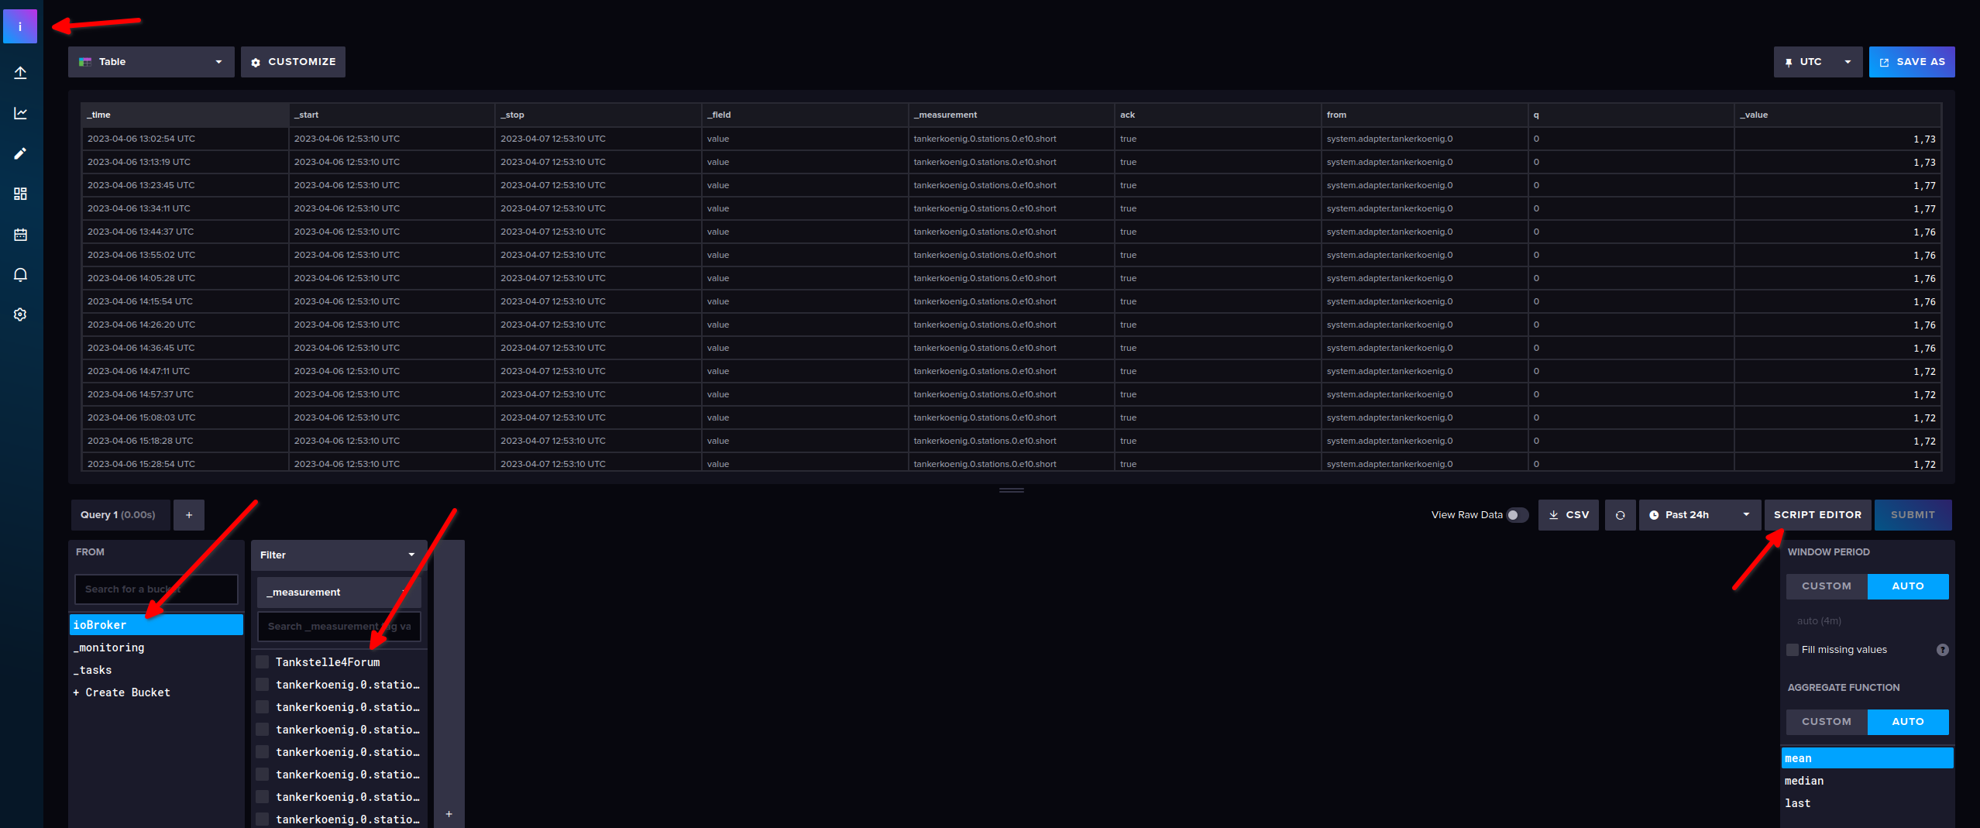Open Notebooks pencil icon in sidebar
This screenshot has width=1980, height=828.
click(x=20, y=153)
